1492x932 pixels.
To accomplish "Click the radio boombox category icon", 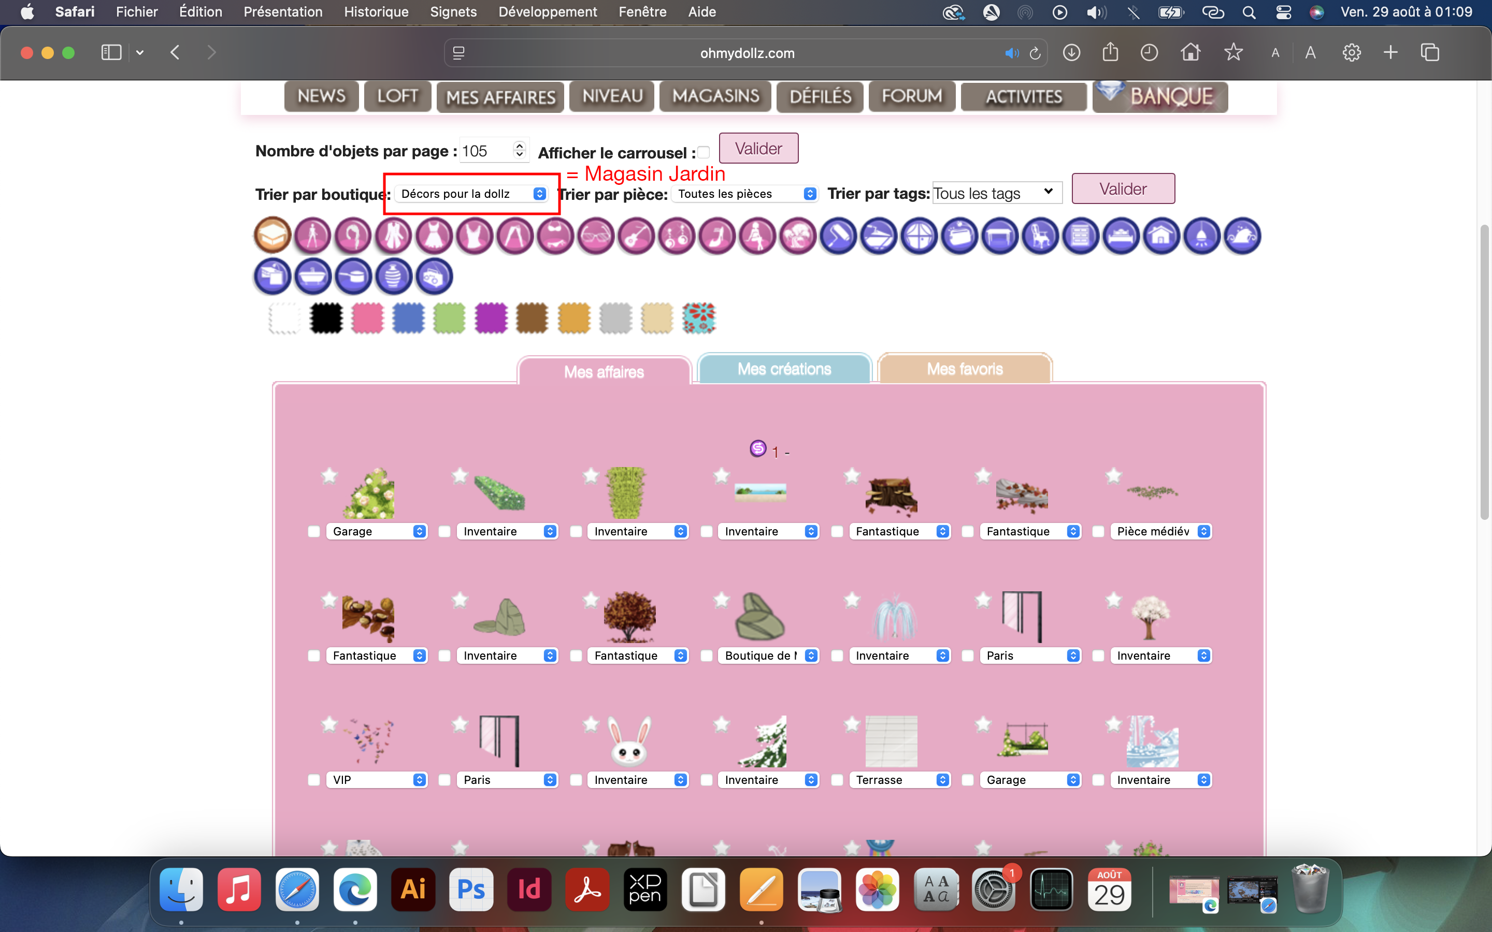I will click(x=434, y=277).
